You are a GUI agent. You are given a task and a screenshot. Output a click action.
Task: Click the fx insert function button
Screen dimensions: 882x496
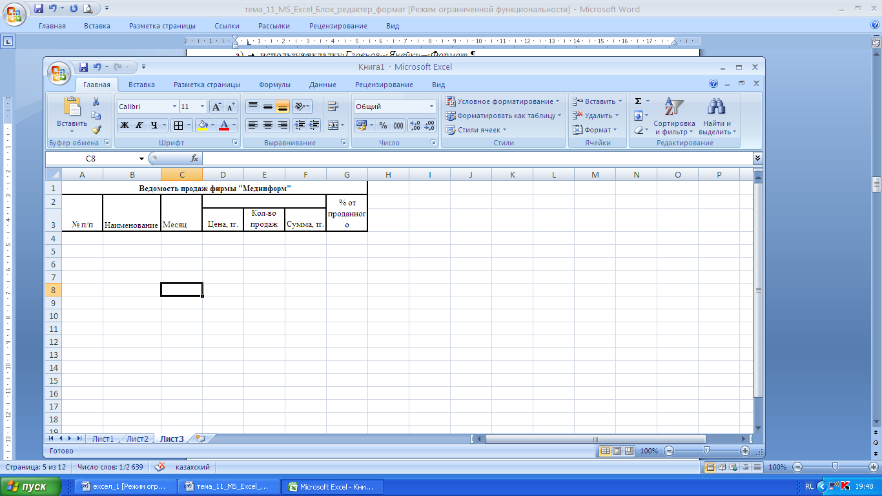point(194,158)
